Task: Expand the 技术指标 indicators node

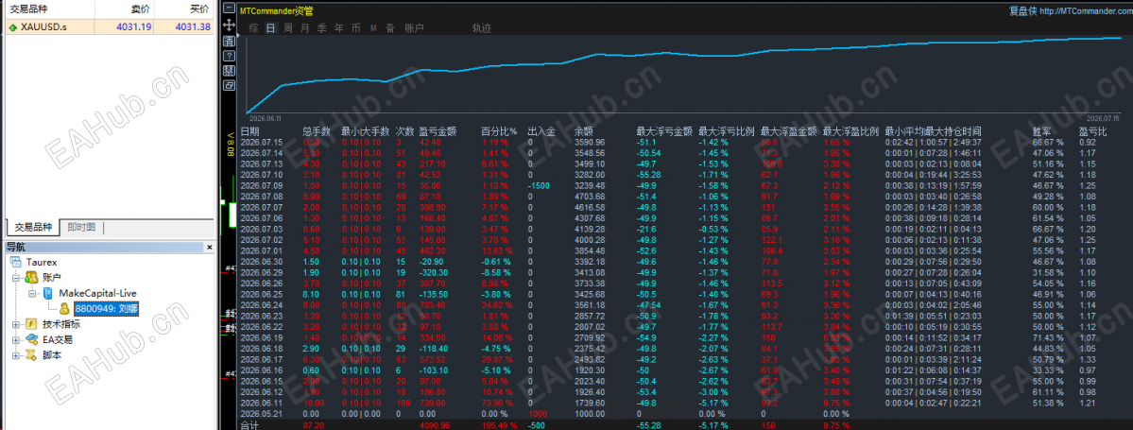Action: [x=16, y=324]
